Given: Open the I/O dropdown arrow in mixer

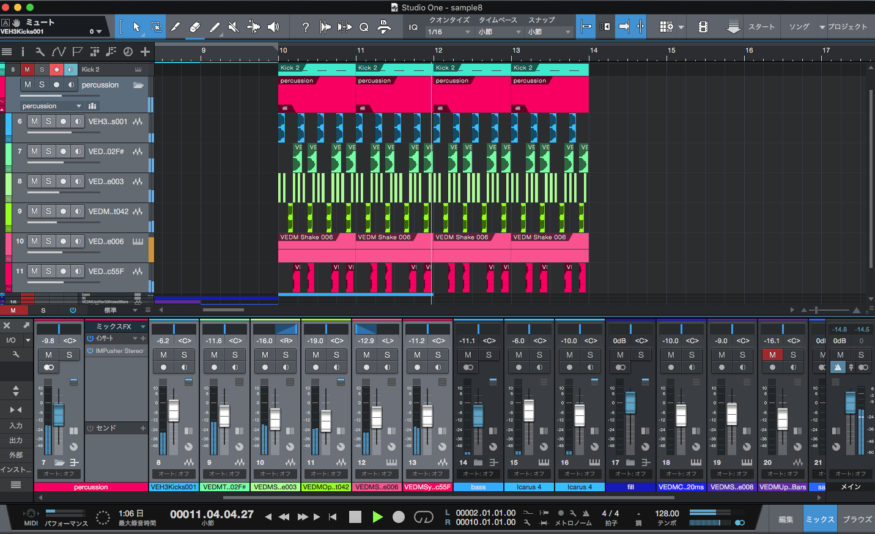Looking at the screenshot, I should (28, 340).
